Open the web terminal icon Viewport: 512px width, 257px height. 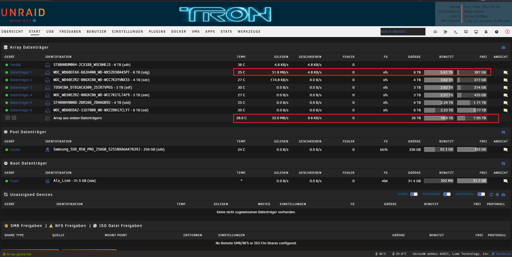click(x=456, y=32)
